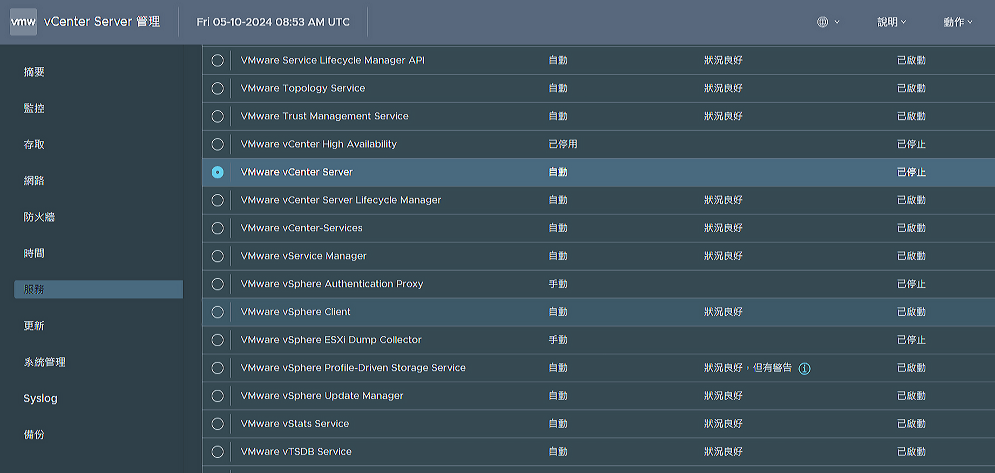Click the VMware vCenter Server service name
Image resolution: width=995 pixels, height=473 pixels.
(x=296, y=172)
